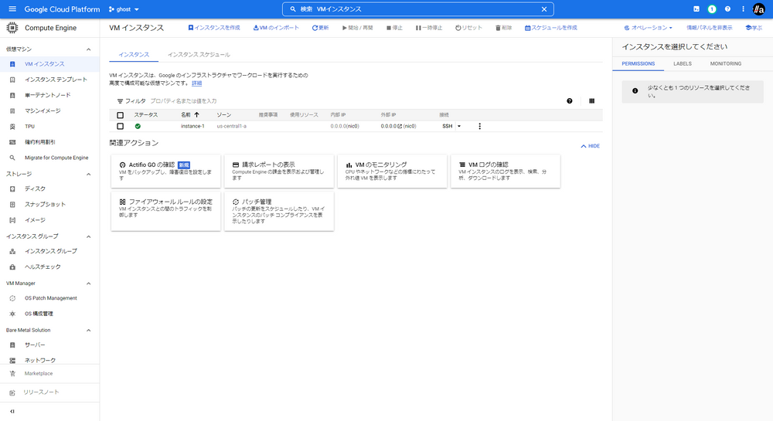Open the instance-1 name link
This screenshot has width=773, height=421.
[x=192, y=126]
